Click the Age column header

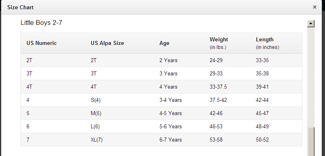tap(164, 43)
